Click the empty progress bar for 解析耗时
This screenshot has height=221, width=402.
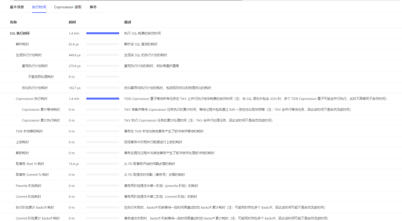point(103,44)
